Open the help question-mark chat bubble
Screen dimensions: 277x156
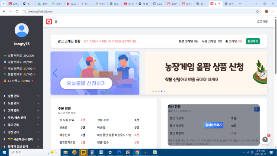tap(265, 140)
